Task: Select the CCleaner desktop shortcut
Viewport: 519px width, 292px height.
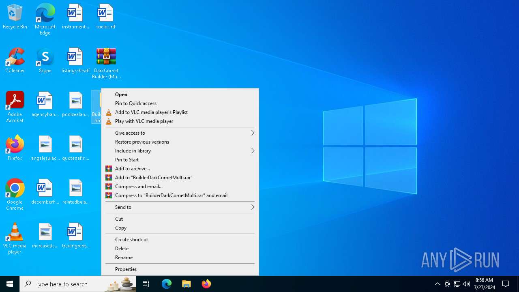Action: tap(15, 61)
